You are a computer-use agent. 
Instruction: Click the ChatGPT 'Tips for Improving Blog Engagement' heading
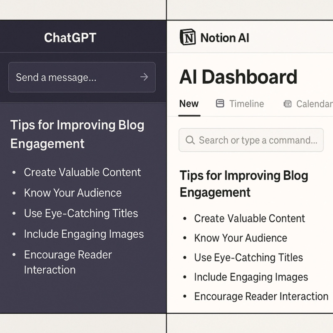pyautogui.click(x=77, y=134)
